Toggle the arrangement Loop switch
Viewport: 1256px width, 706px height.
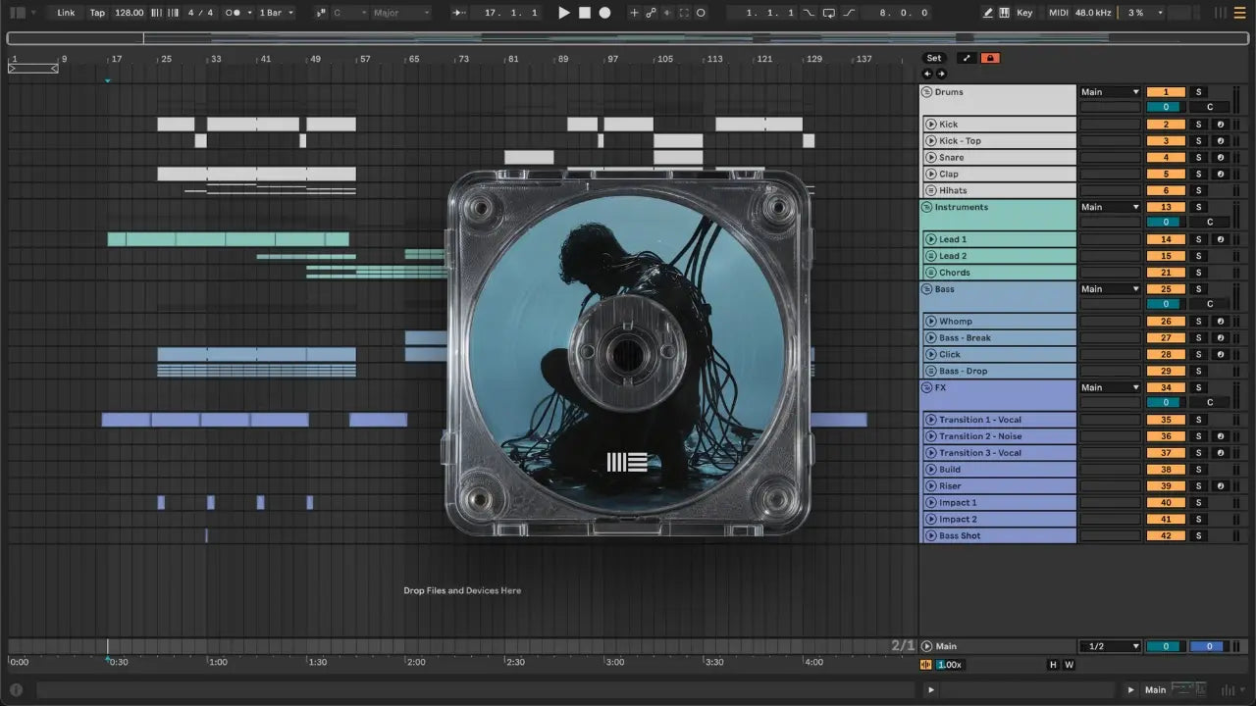coord(829,13)
